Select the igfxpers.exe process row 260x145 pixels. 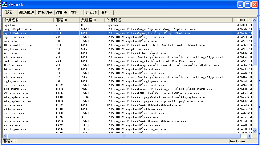coord(128,81)
